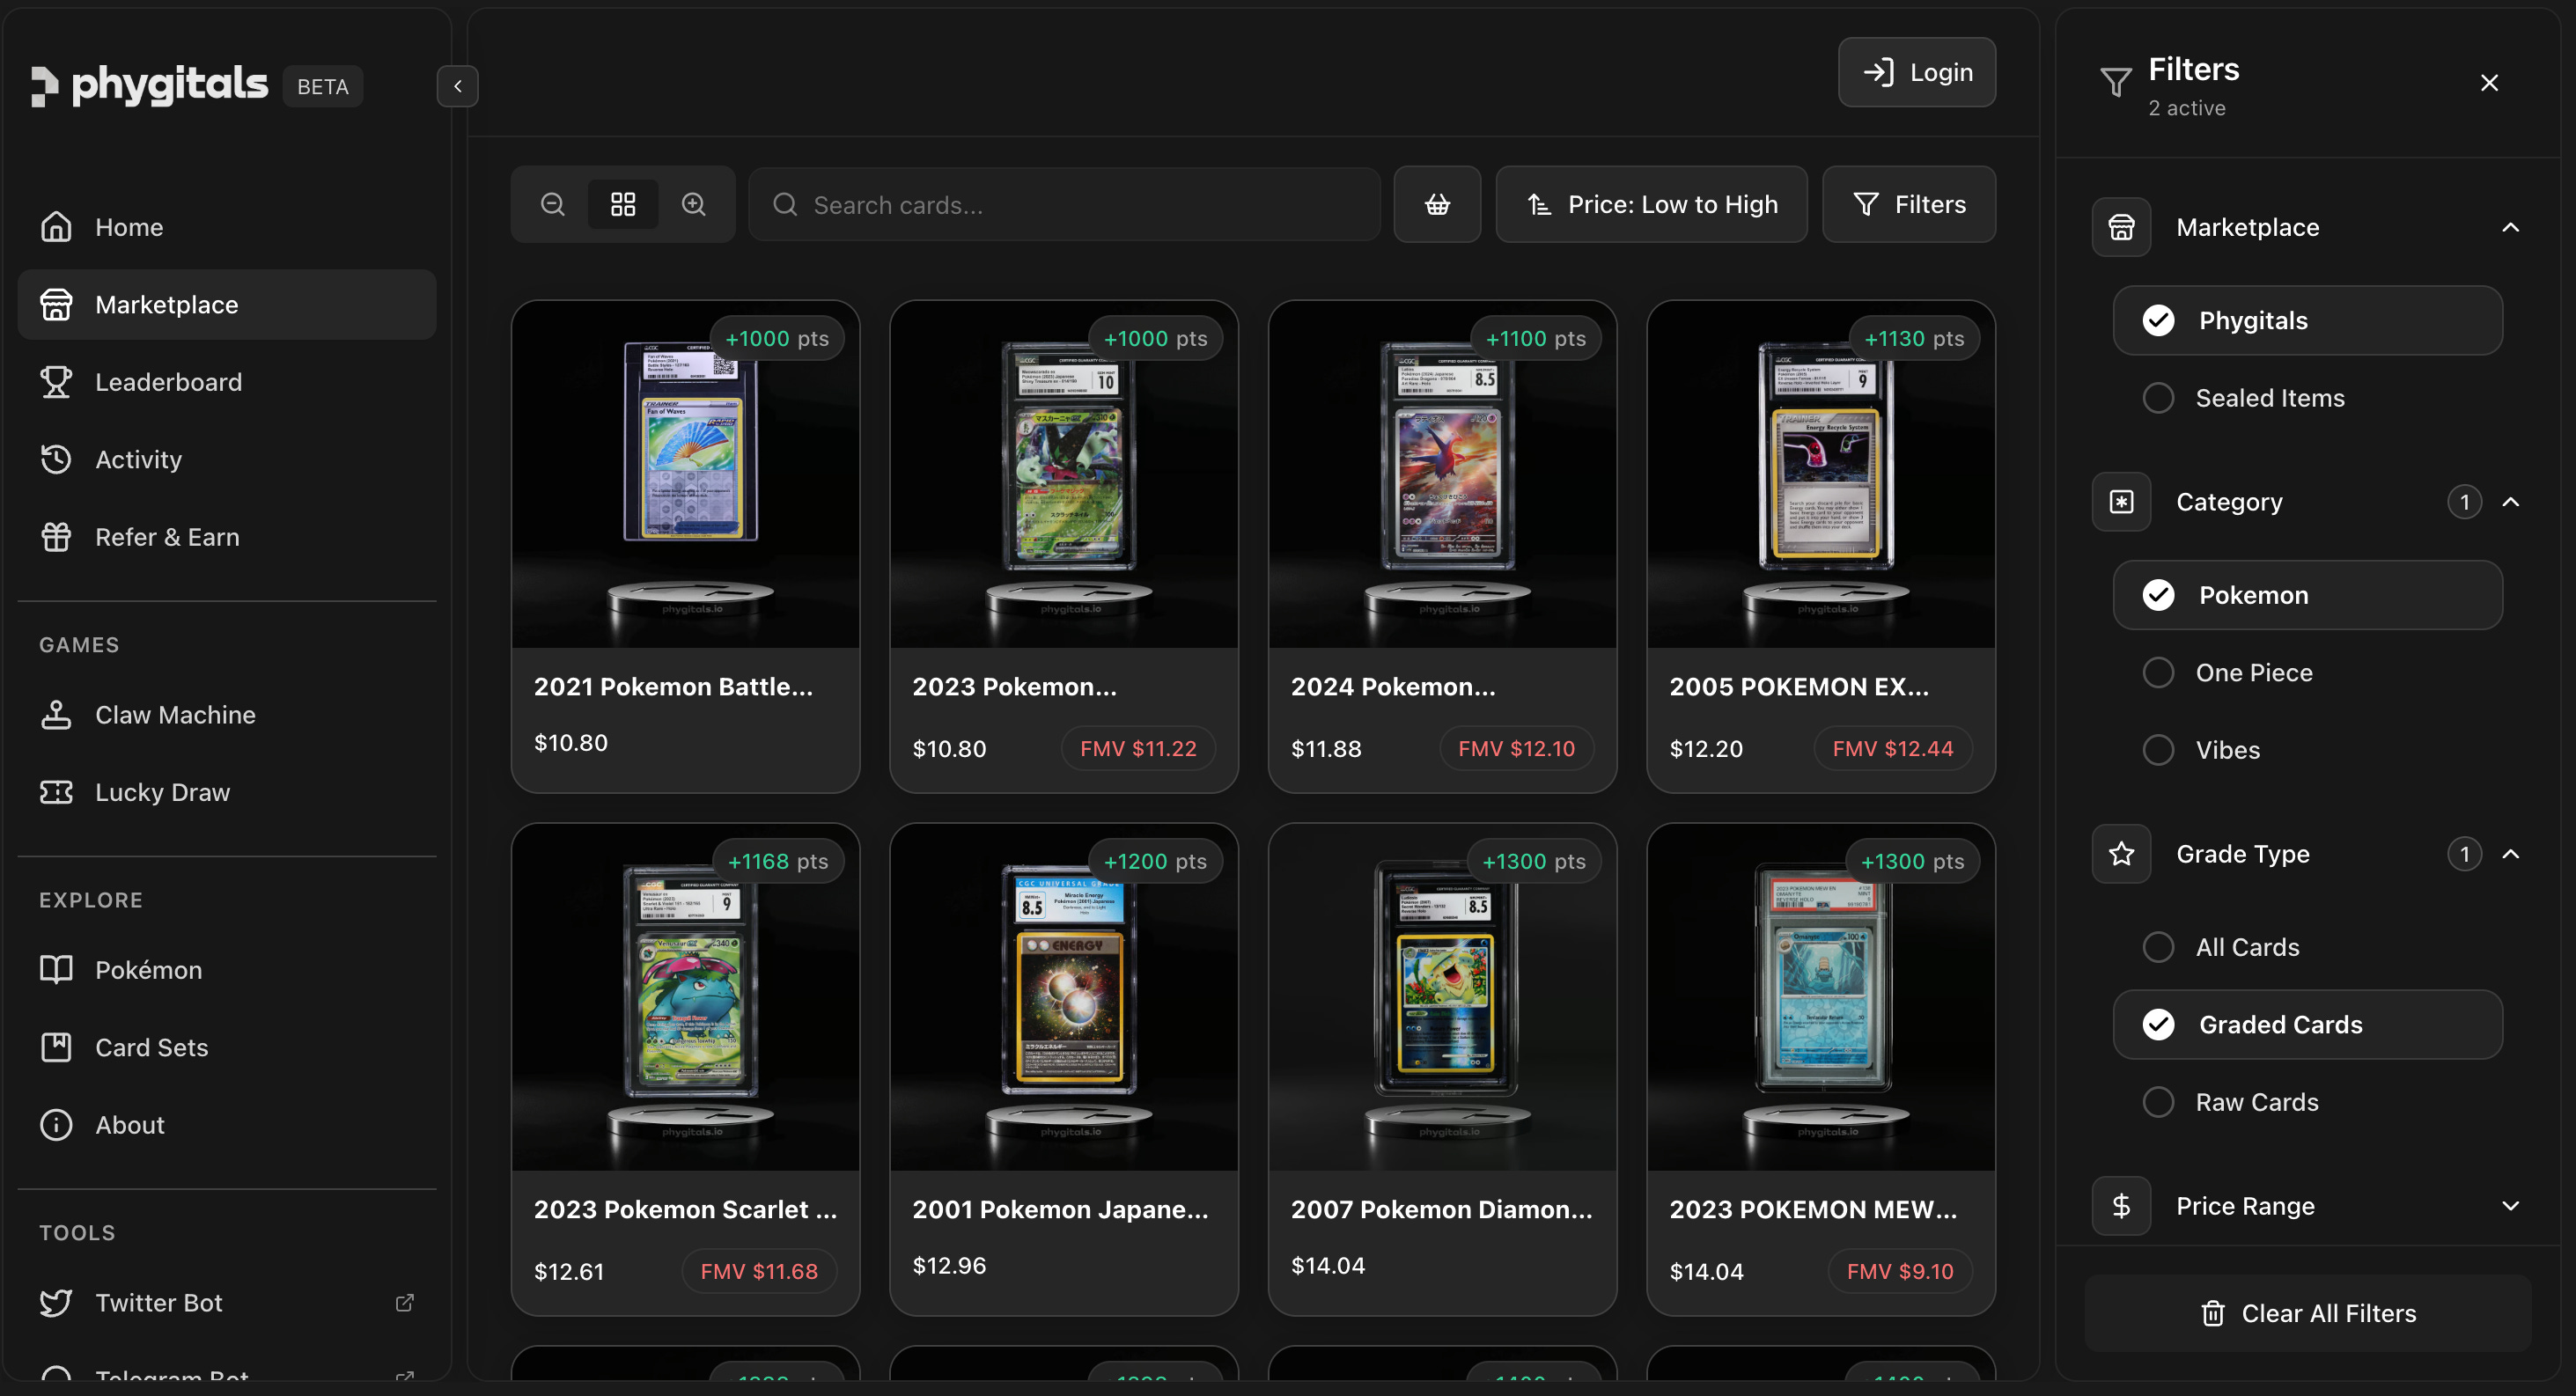This screenshot has width=2576, height=1396.
Task: Open Claw Machine game page
Action: [x=175, y=715]
